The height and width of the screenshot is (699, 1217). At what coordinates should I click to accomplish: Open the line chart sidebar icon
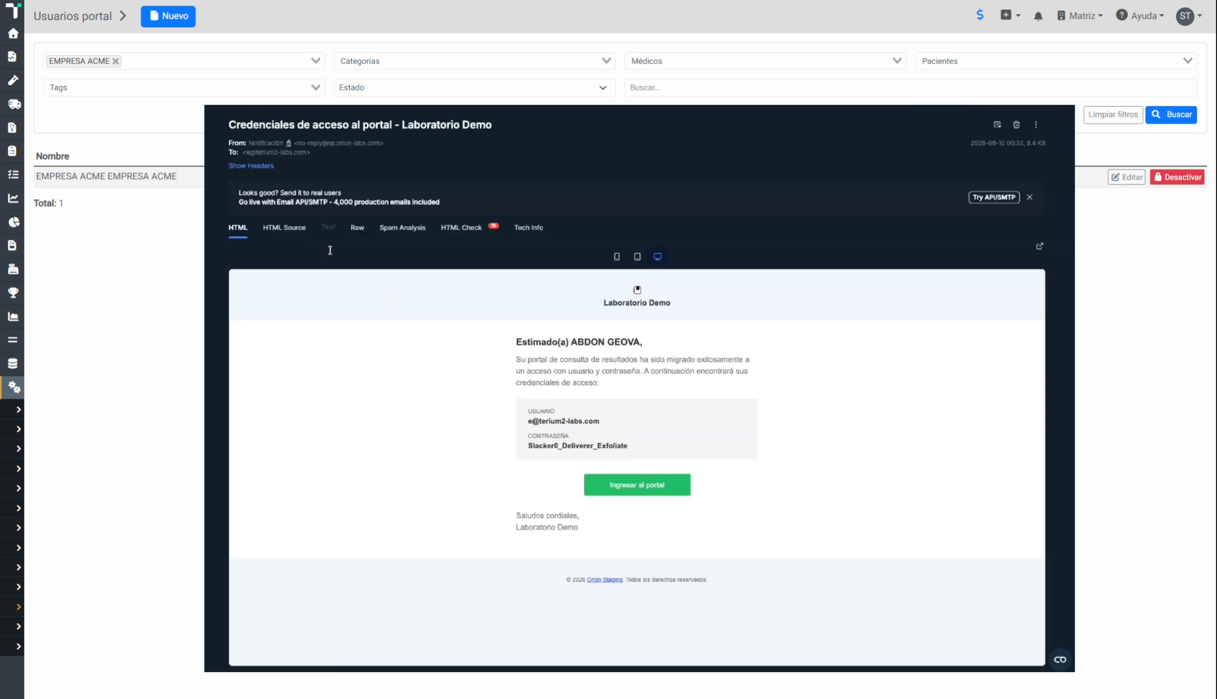[x=13, y=198]
